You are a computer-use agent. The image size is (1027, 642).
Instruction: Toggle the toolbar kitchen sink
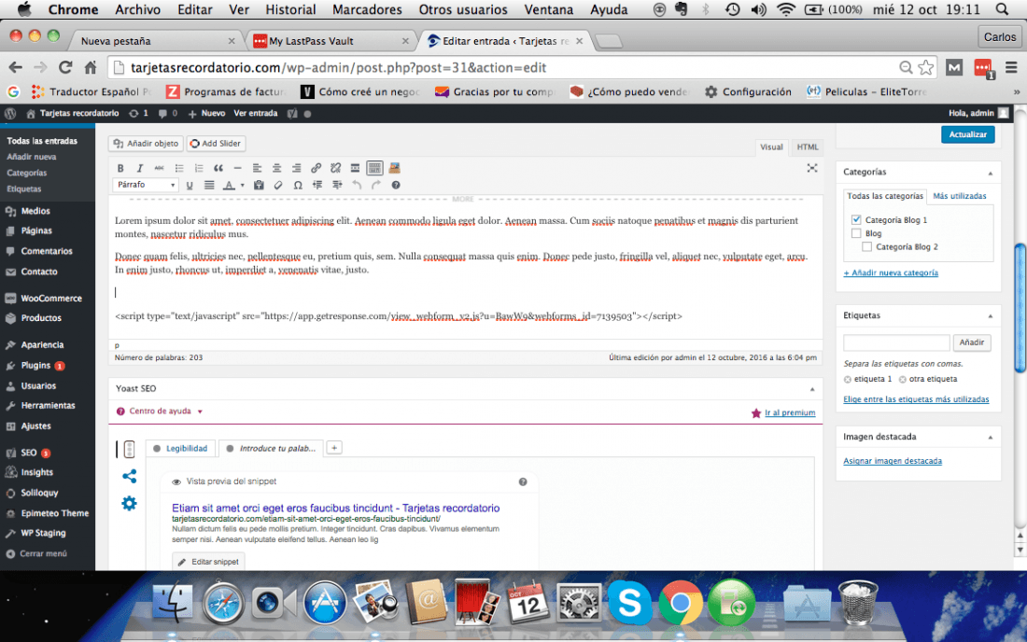click(374, 168)
